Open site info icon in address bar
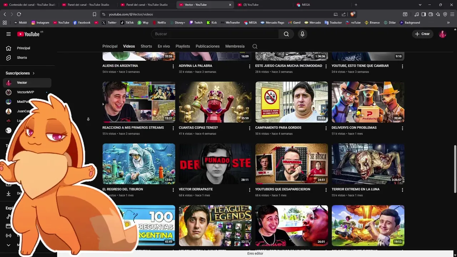This screenshot has width=457, height=257. click(104, 14)
